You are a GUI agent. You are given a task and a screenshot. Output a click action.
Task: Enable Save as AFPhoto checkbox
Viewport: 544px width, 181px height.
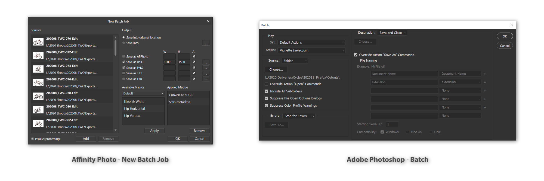pyautogui.click(x=124, y=56)
